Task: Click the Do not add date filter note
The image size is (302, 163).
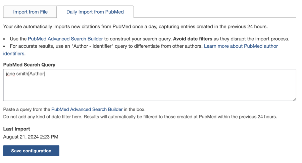Action: pos(140,117)
